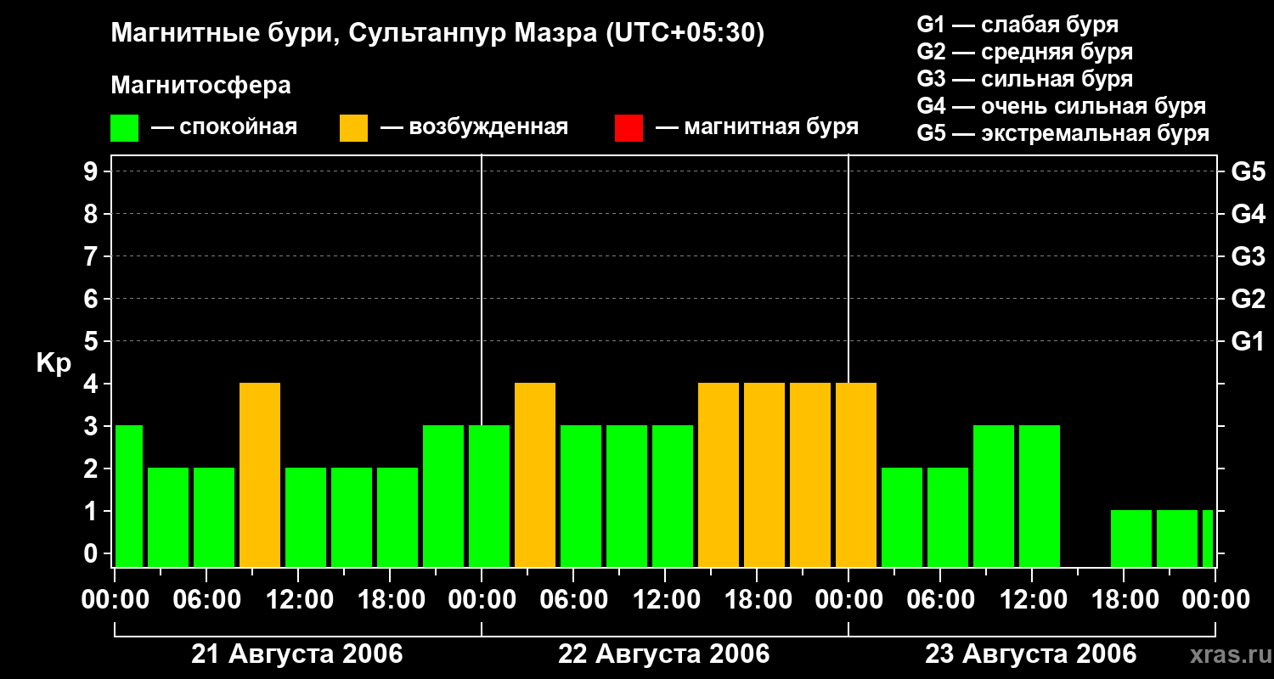Click the '— магнитная буря' legend label

(757, 127)
